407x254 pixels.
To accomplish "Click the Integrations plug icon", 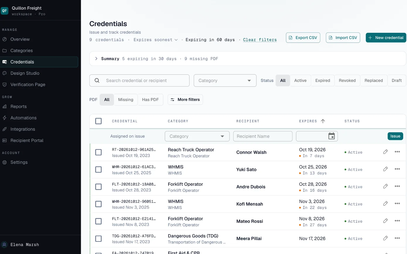I will pyautogui.click(x=4, y=129).
